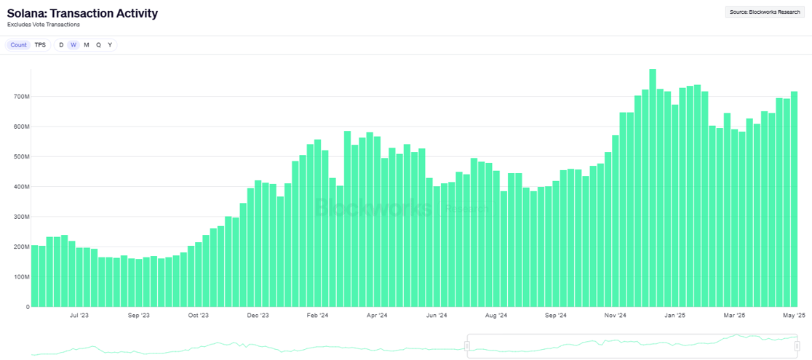The width and height of the screenshot is (812, 360).
Task: Click the 300M y-axis label
Action: pyautogui.click(x=20, y=217)
